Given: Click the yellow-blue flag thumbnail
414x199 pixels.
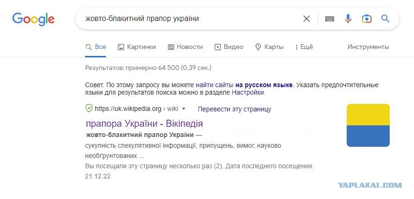Looking at the screenshot, I should [368, 125].
